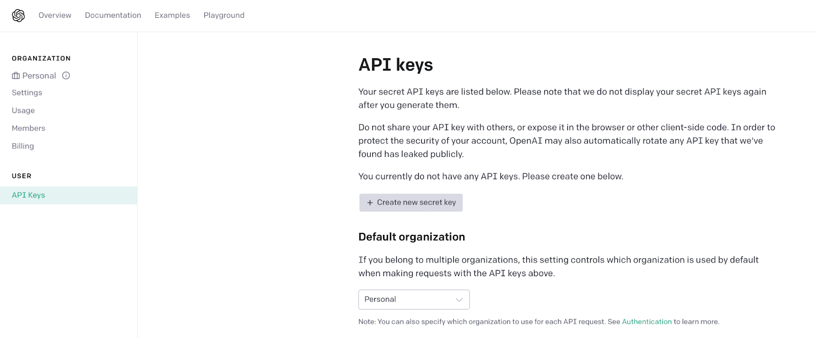
Task: Open the info icon next to Personal
Action: point(66,76)
